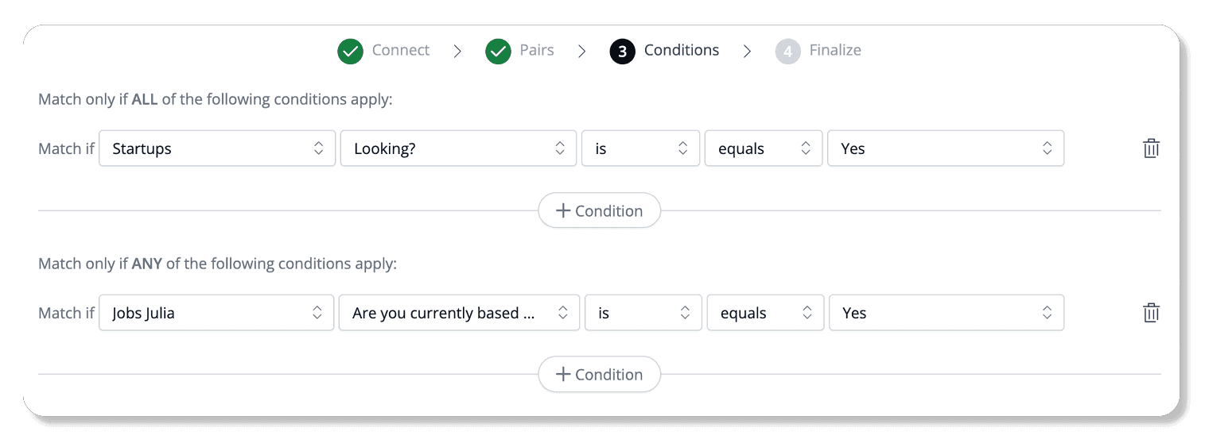Open the first row 'is' dropdown
This screenshot has width=1205, height=447.
click(640, 148)
